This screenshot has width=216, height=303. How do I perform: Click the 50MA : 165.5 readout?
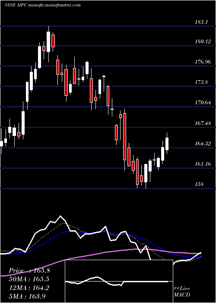click(x=29, y=279)
